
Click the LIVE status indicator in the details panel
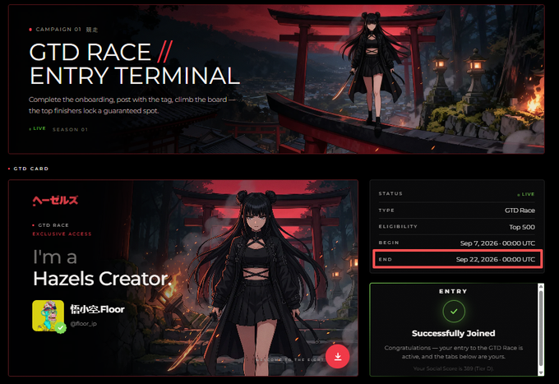(526, 194)
